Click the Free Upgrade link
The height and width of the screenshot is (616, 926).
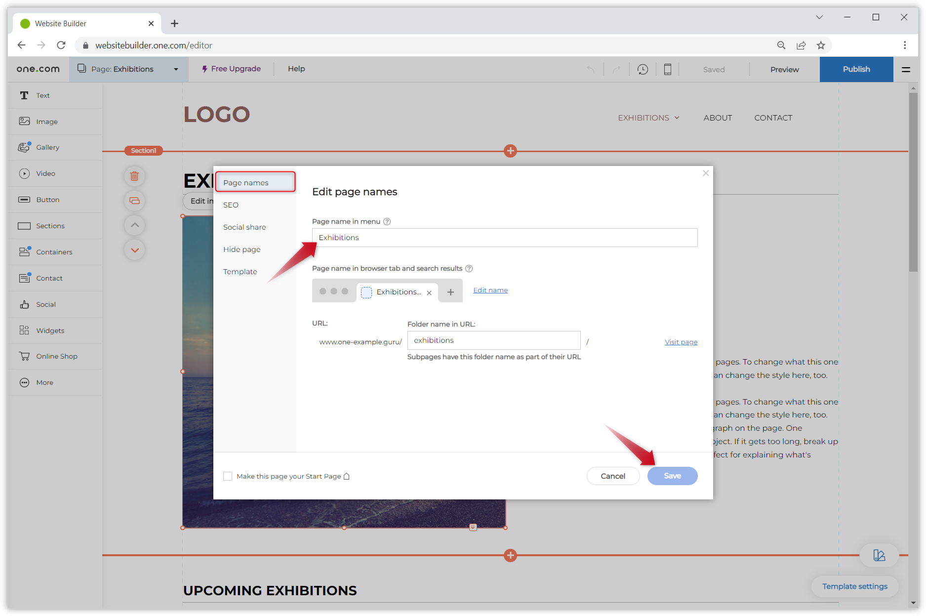(x=231, y=69)
